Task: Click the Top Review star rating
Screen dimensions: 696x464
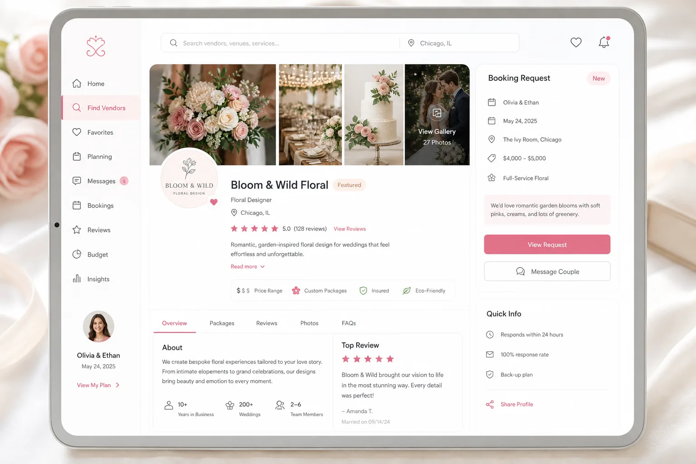Action: [367, 359]
